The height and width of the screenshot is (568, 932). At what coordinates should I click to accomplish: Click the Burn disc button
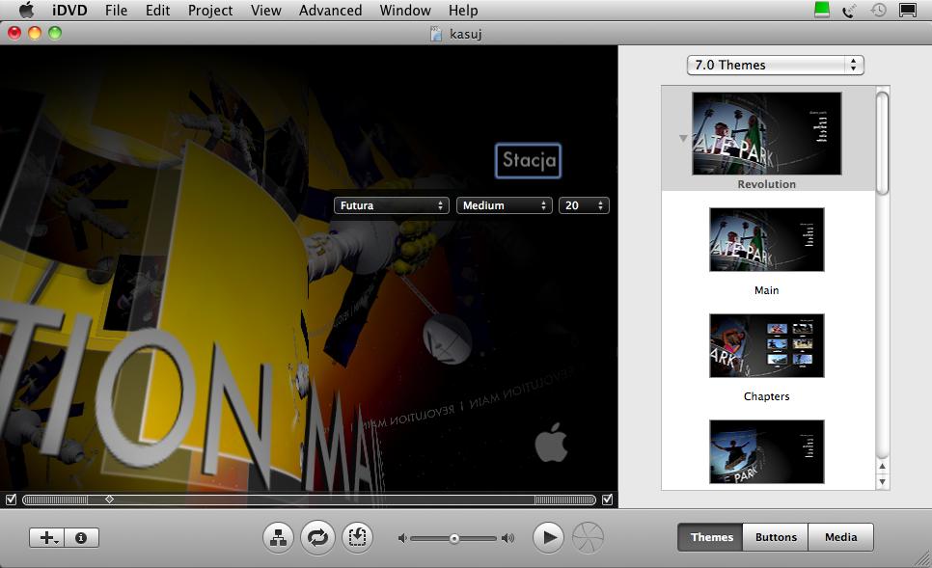coord(588,538)
